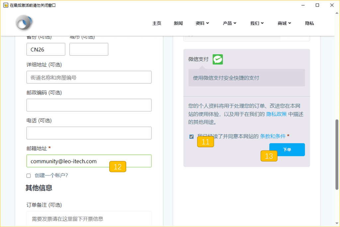Open the 条款和条件 link

pyautogui.click(x=273, y=136)
